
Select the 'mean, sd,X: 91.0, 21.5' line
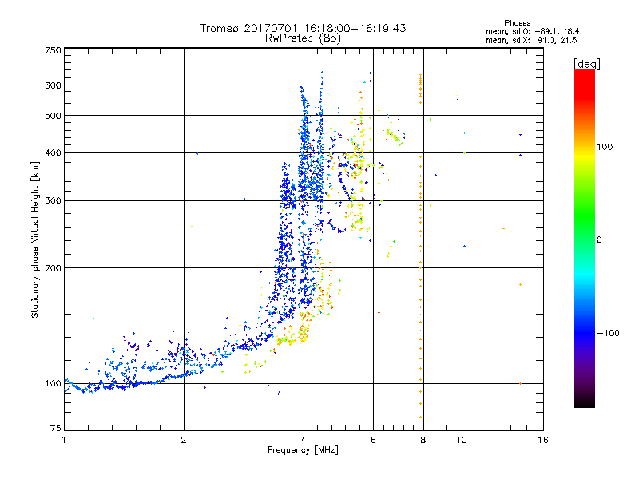coord(531,40)
